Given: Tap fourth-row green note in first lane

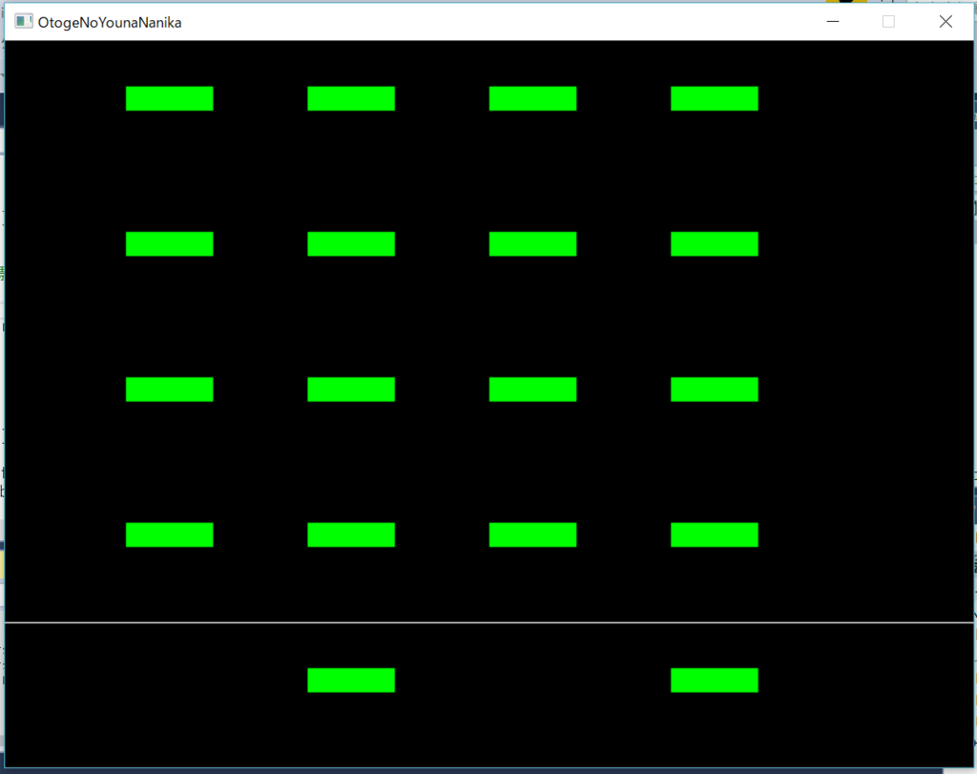Looking at the screenshot, I should (x=170, y=534).
